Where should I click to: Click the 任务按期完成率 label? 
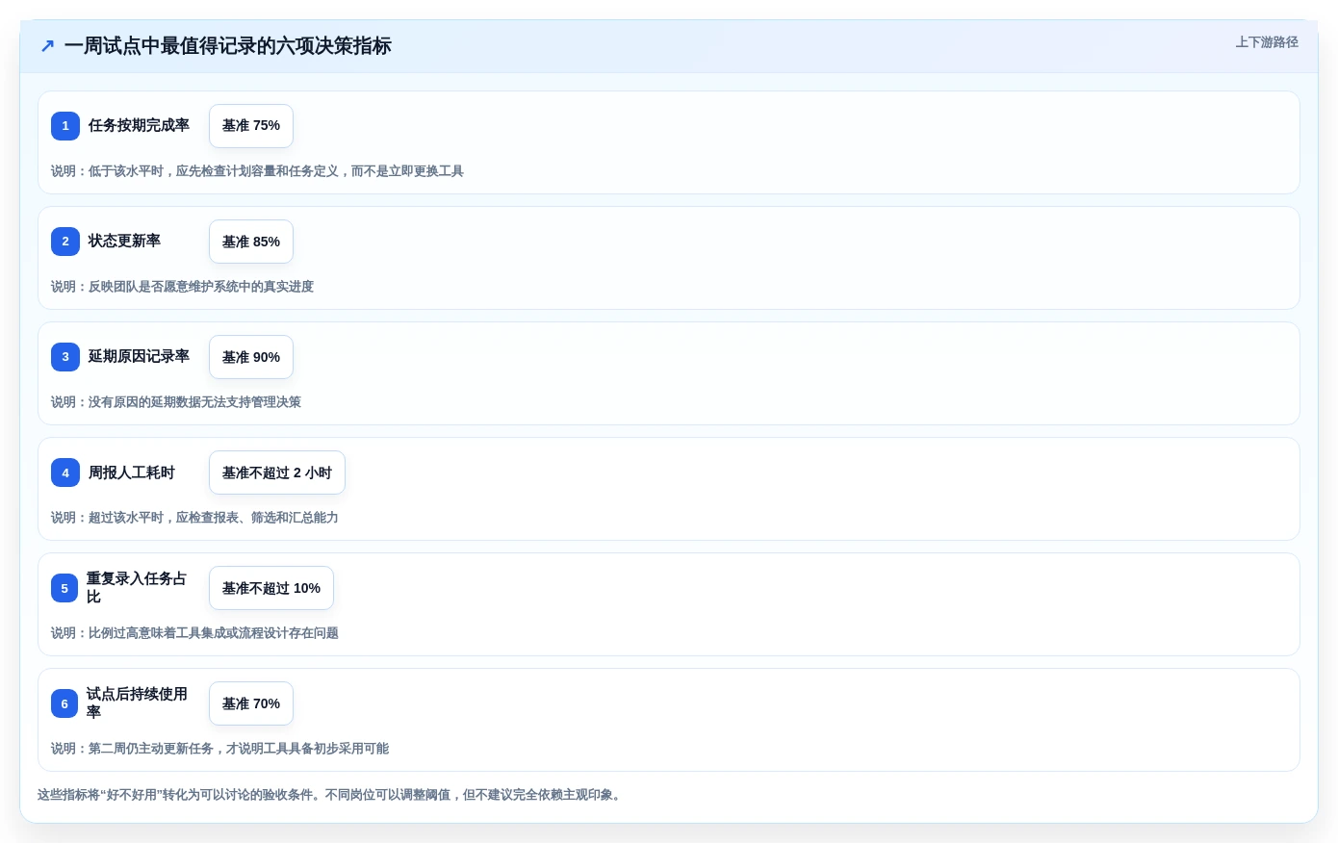[139, 125]
